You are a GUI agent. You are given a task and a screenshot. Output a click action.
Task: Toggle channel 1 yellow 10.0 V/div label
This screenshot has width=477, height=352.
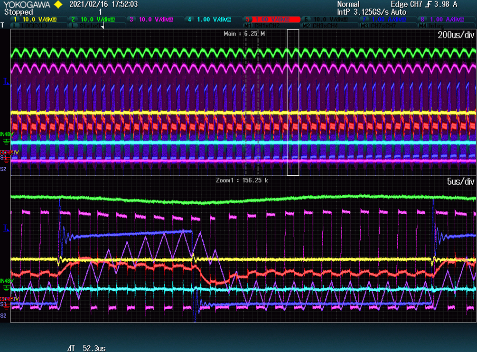pyautogui.click(x=35, y=19)
